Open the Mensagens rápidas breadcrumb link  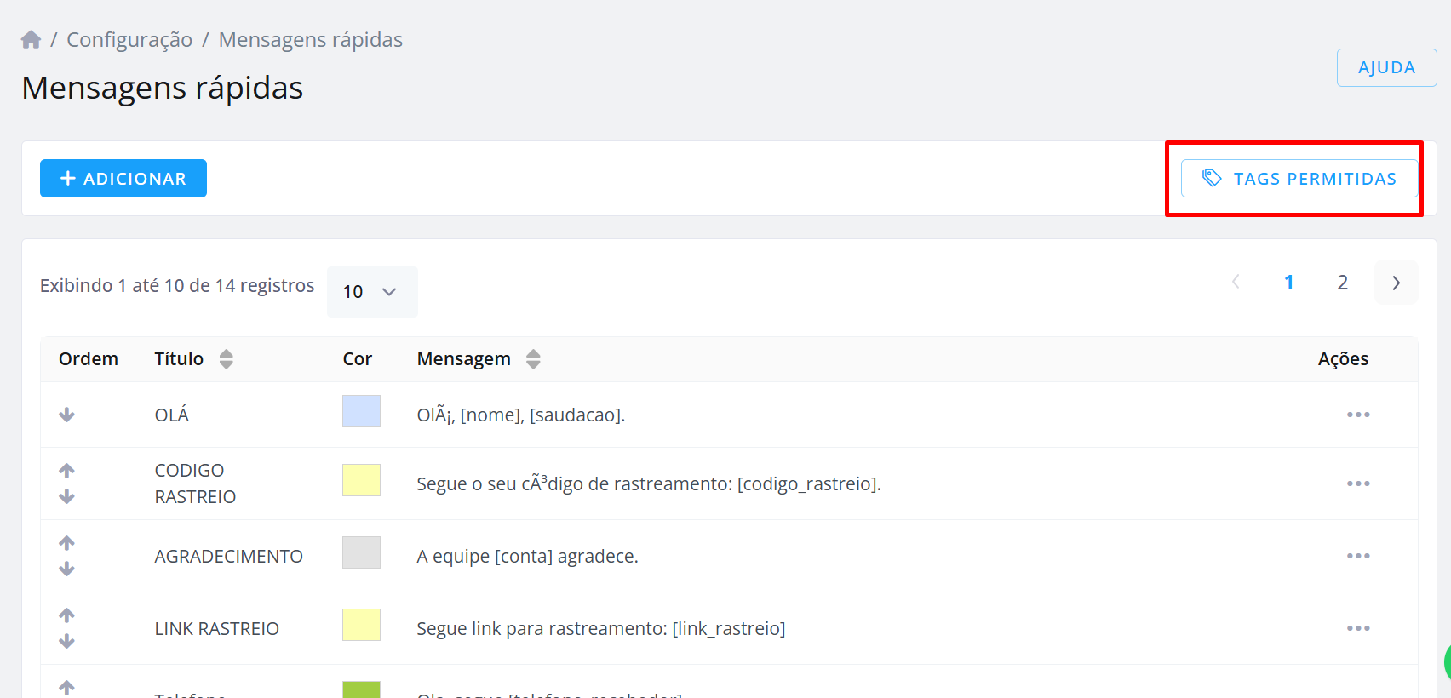pos(311,40)
